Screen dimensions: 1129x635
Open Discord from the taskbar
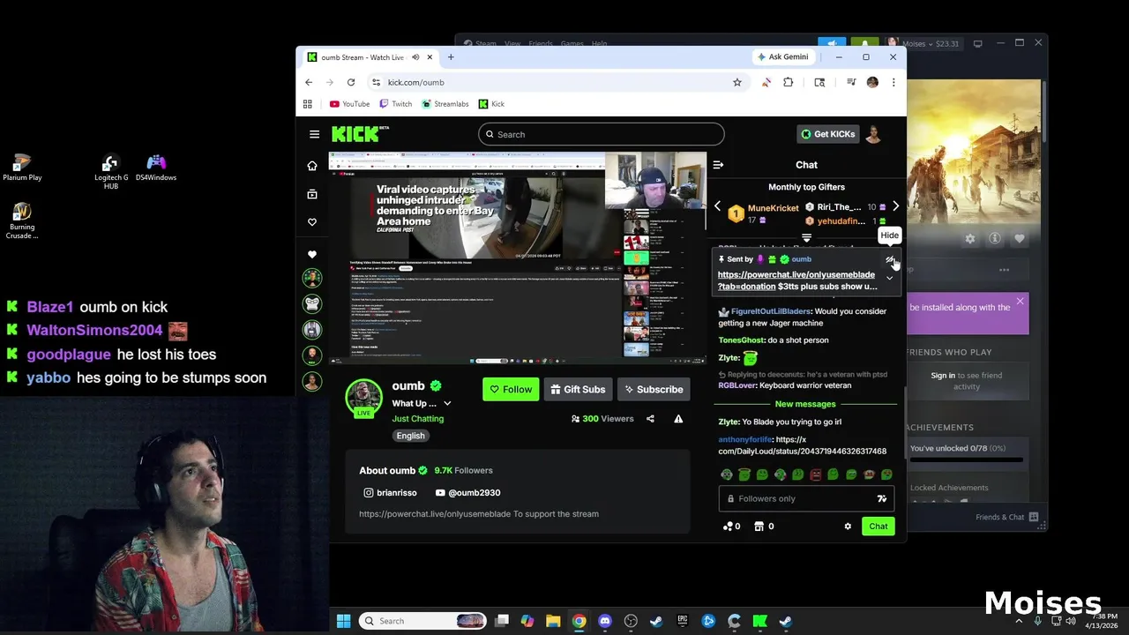coord(604,621)
